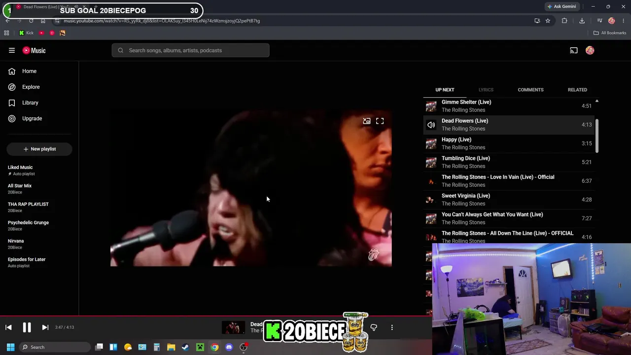Bookmark this page with the star icon

[548, 21]
